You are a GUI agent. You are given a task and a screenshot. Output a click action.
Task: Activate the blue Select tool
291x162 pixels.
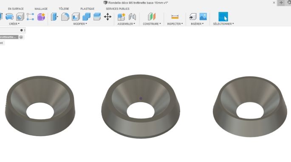223,17
